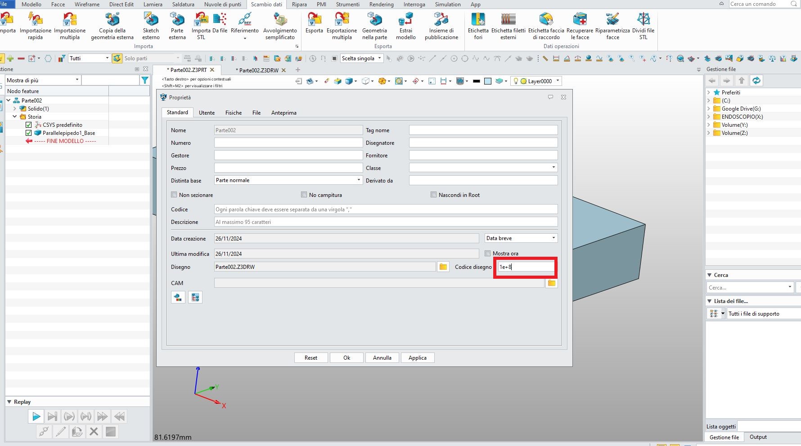Image resolution: width=801 pixels, height=446 pixels.
Task: Click the Esporta icon
Action: pos(314,22)
